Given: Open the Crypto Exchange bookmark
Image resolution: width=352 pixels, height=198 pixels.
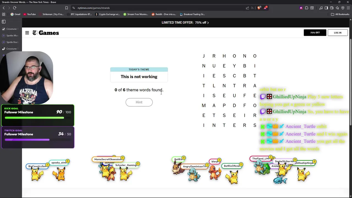Looking at the screenshot, I should tap(108, 14).
